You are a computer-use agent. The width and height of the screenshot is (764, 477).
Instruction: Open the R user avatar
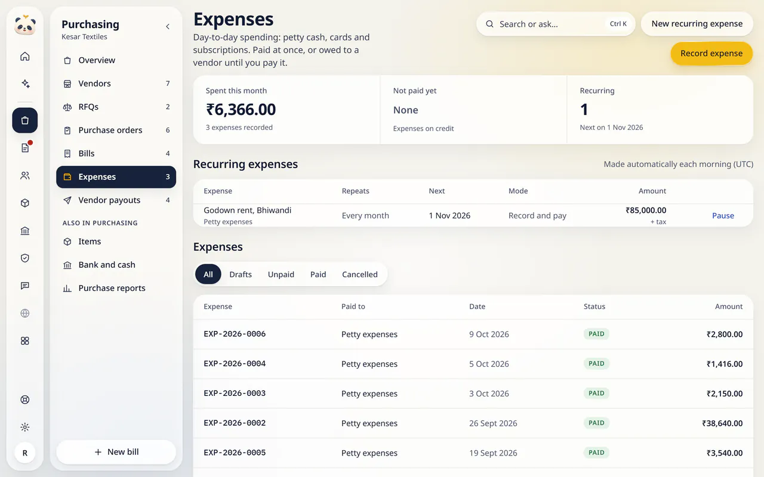click(x=25, y=453)
